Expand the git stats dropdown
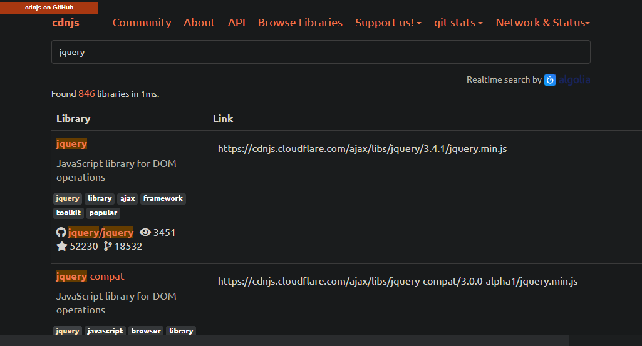Viewport: 642px width, 346px height. (x=458, y=23)
